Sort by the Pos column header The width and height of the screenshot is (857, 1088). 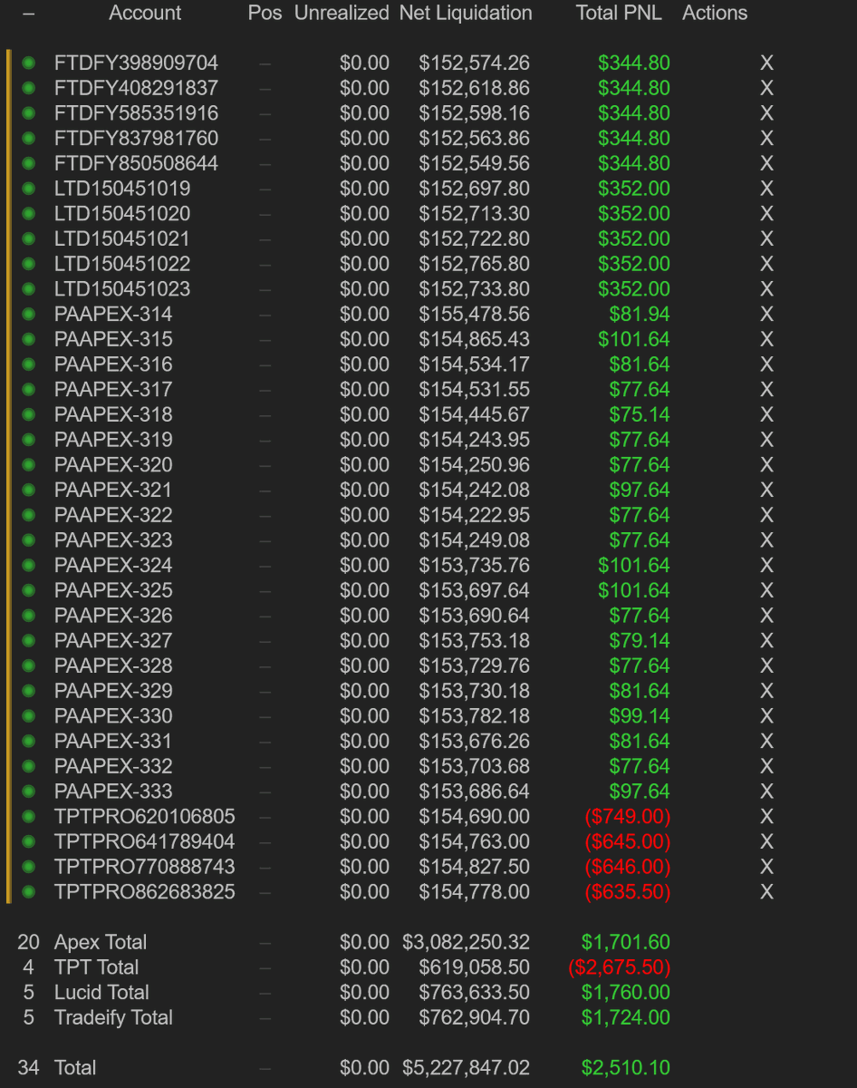(265, 14)
